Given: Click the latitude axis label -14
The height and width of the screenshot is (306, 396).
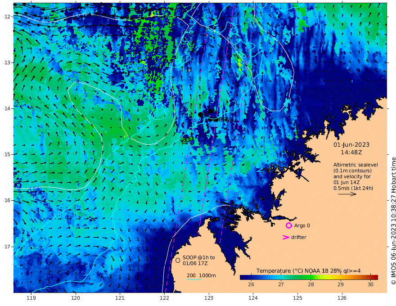Looking at the screenshot, I should [7, 108].
